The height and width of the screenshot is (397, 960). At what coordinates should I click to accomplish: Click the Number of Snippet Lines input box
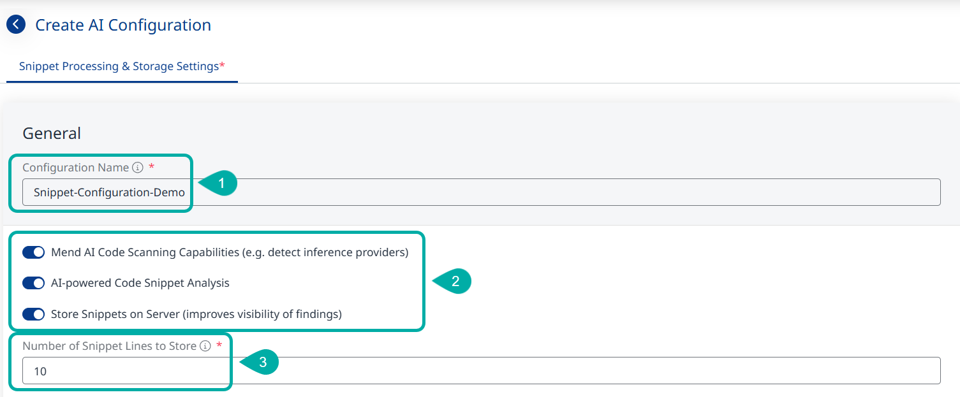tap(481, 371)
